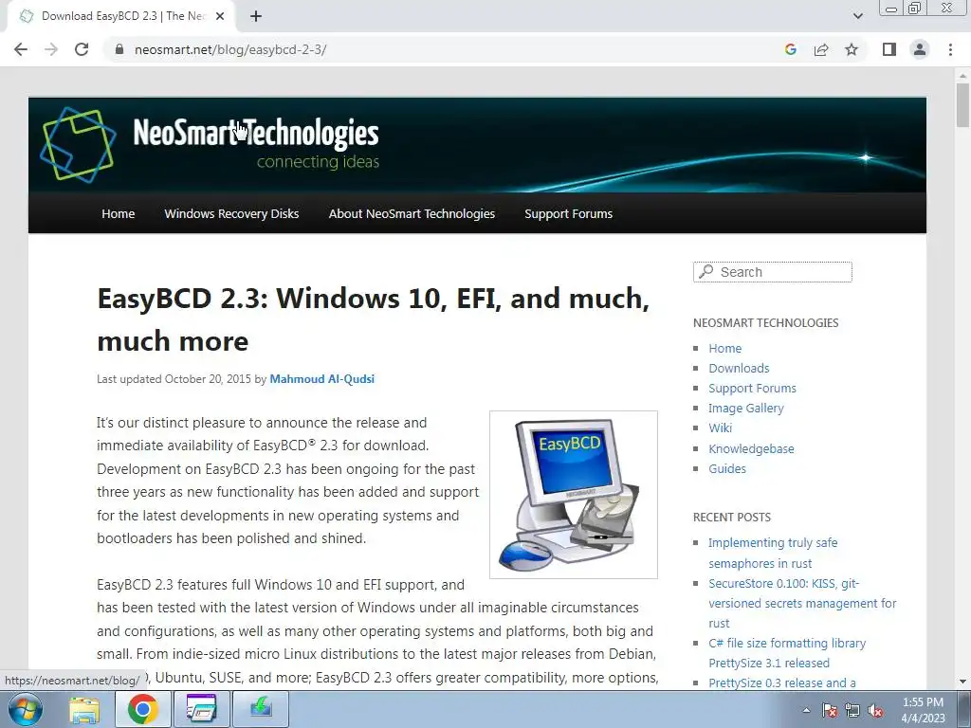Open the sidebar Home link
This screenshot has height=728, width=971.
click(x=725, y=349)
